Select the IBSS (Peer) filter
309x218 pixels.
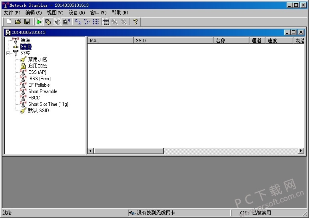point(40,79)
